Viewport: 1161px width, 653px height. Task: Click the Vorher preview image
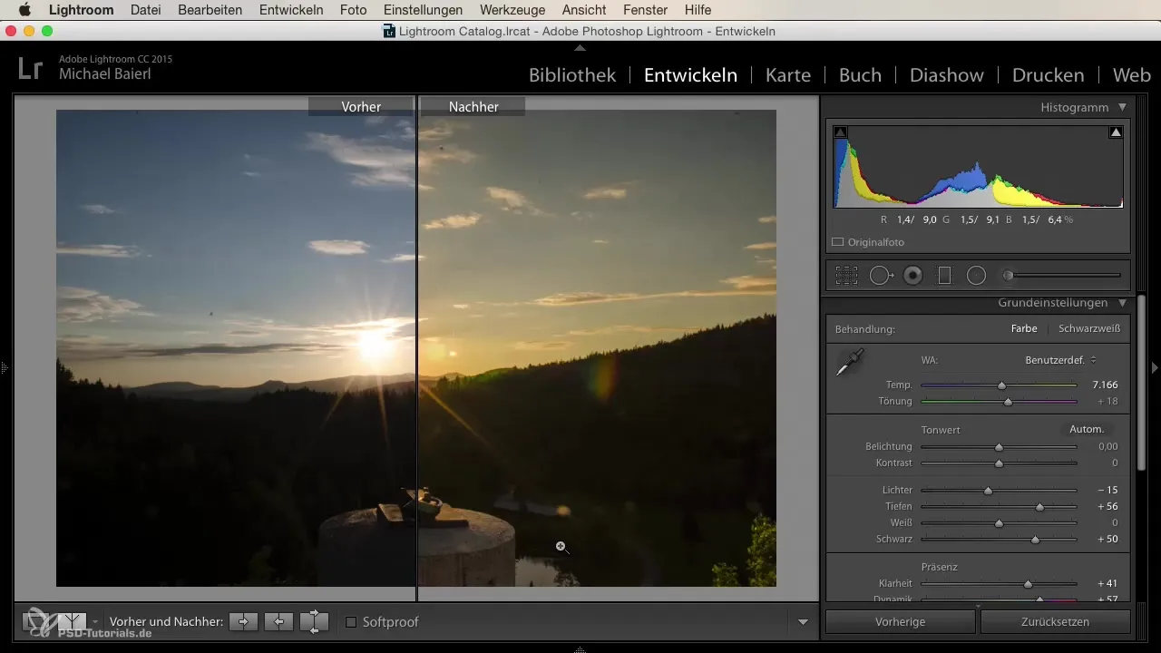236,348
